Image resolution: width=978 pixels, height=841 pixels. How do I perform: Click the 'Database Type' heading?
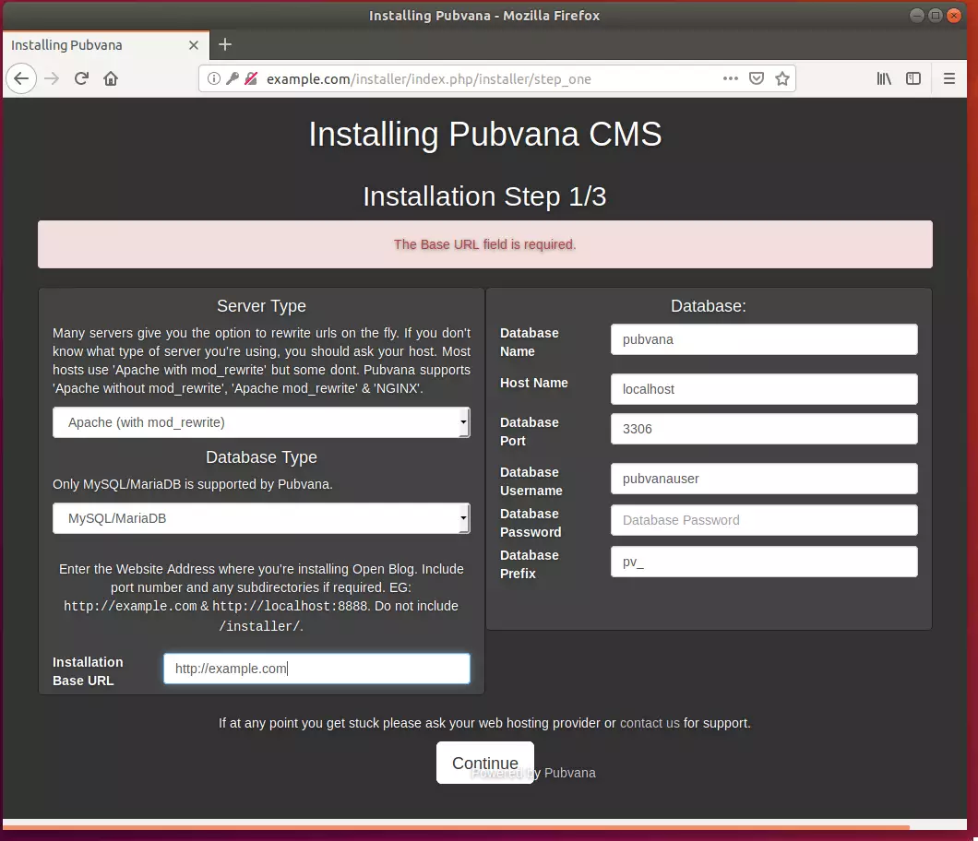point(261,457)
